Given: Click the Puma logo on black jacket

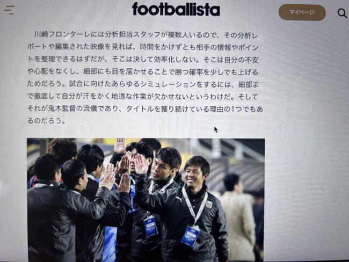Looking at the screenshot, I should point(180,199).
